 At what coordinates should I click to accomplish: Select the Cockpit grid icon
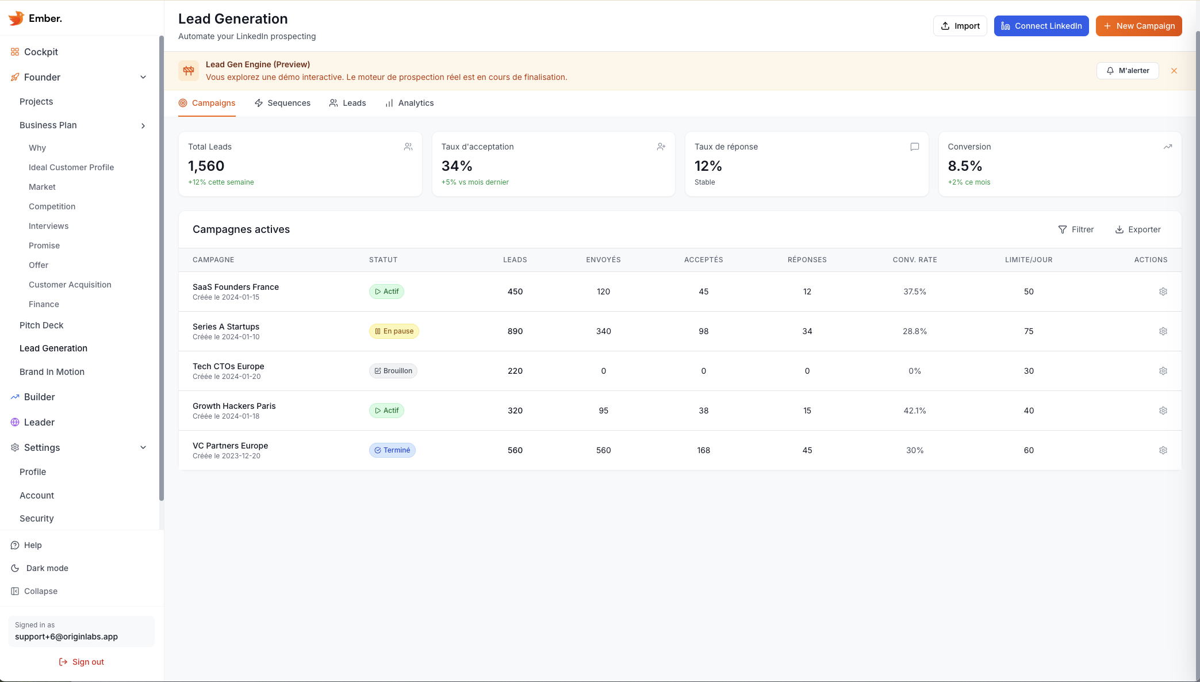tap(14, 52)
